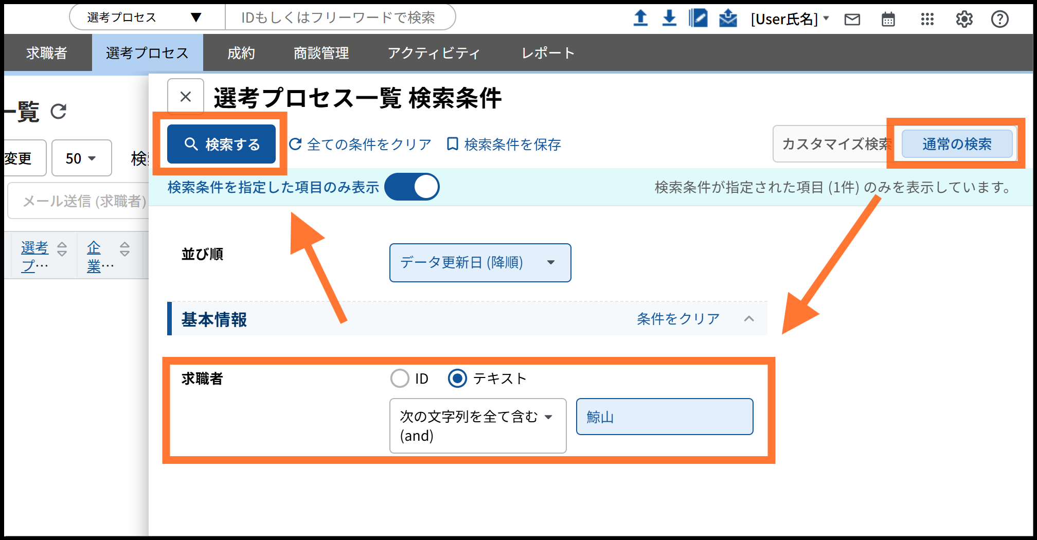Open the 次の文字列を全て含む (and) dropdown
This screenshot has height=540, width=1037.
[x=478, y=426]
